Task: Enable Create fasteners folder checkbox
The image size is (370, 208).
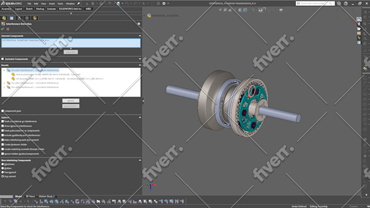Action: pyautogui.click(x=3, y=144)
